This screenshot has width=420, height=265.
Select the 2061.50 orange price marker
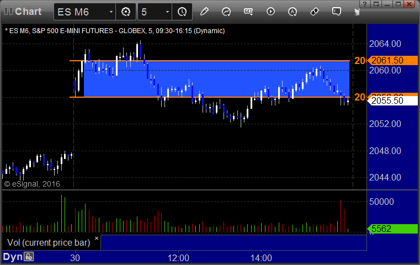pos(392,60)
